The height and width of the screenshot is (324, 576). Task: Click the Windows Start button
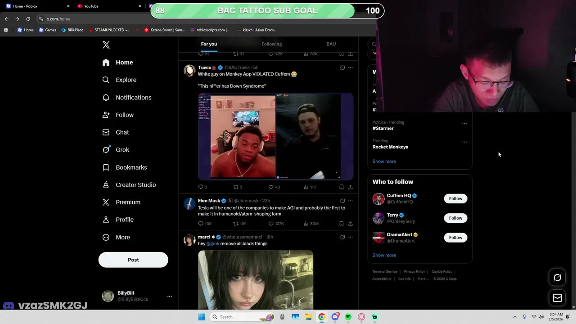pyautogui.click(x=202, y=317)
